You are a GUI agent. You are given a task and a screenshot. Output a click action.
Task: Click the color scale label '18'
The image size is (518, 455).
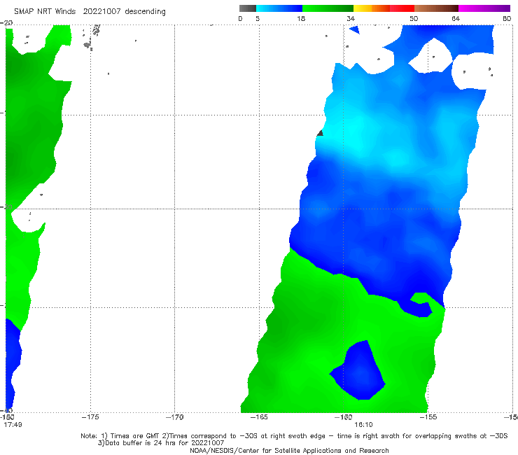pyautogui.click(x=301, y=19)
